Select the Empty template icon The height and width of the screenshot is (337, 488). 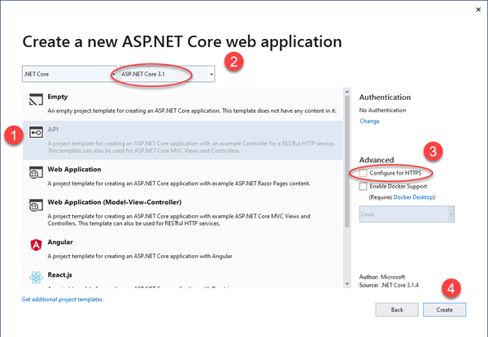pos(36,99)
